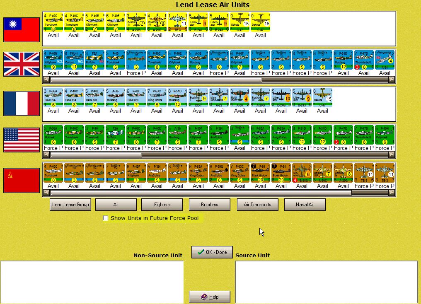
Task: Click the Soviet hammer and sickle flag
Action: point(22,181)
